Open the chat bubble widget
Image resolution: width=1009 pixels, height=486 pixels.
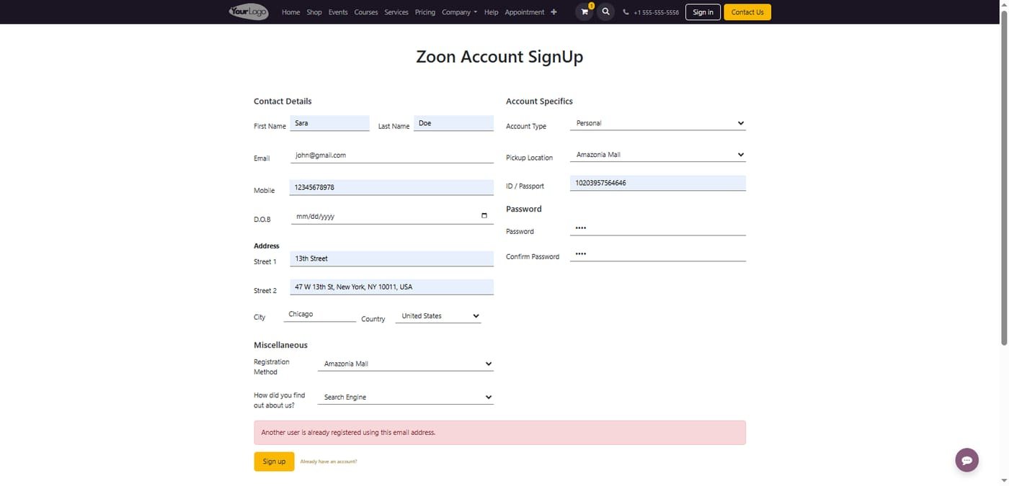click(x=966, y=460)
